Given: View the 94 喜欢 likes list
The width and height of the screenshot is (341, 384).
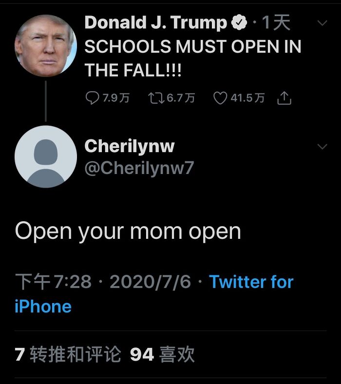Looking at the screenshot, I should coord(162,354).
